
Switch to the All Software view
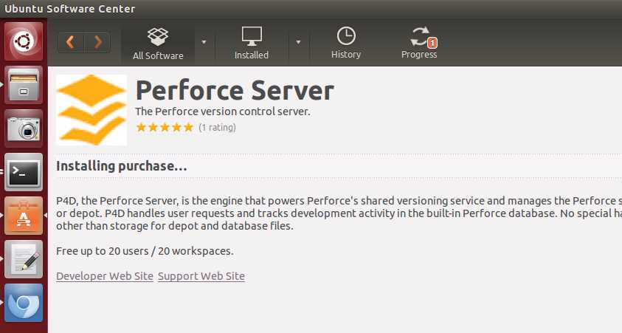tap(158, 44)
